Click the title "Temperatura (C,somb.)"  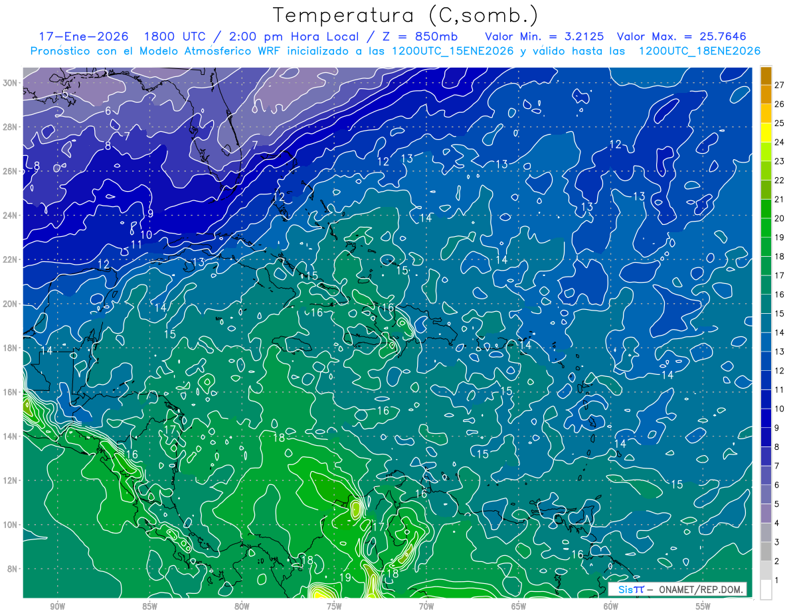406,15
